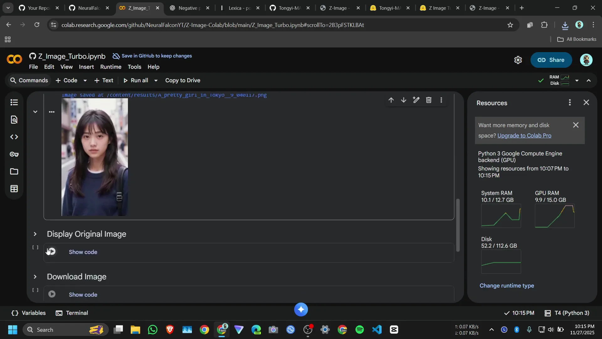602x339 pixels.
Task: Open the table of contents sidebar icon
Action: pyautogui.click(x=14, y=102)
